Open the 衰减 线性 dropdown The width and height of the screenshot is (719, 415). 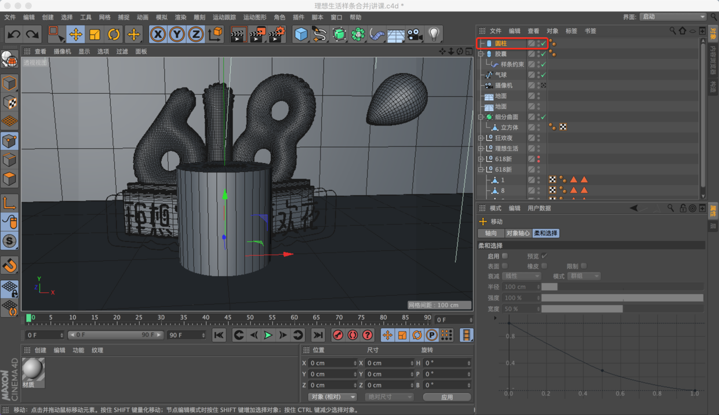point(522,276)
